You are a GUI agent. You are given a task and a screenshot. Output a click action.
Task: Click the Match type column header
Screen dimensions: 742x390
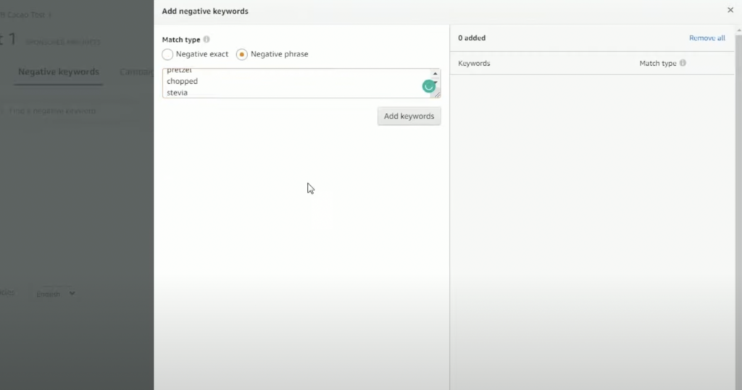click(657, 64)
